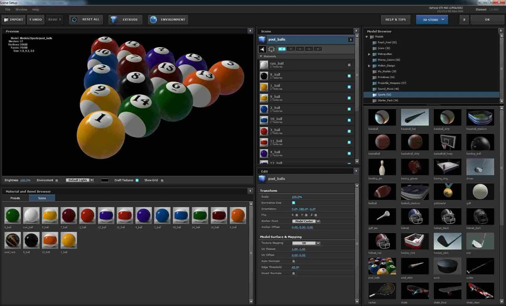Load the hockey_rink model thumbnail
The width and height of the screenshot is (506, 306).
pyautogui.click(x=415, y=241)
